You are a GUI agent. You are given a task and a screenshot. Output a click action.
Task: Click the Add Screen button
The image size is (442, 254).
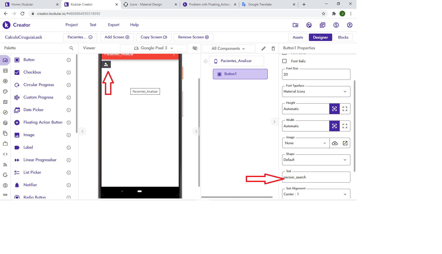117,37
